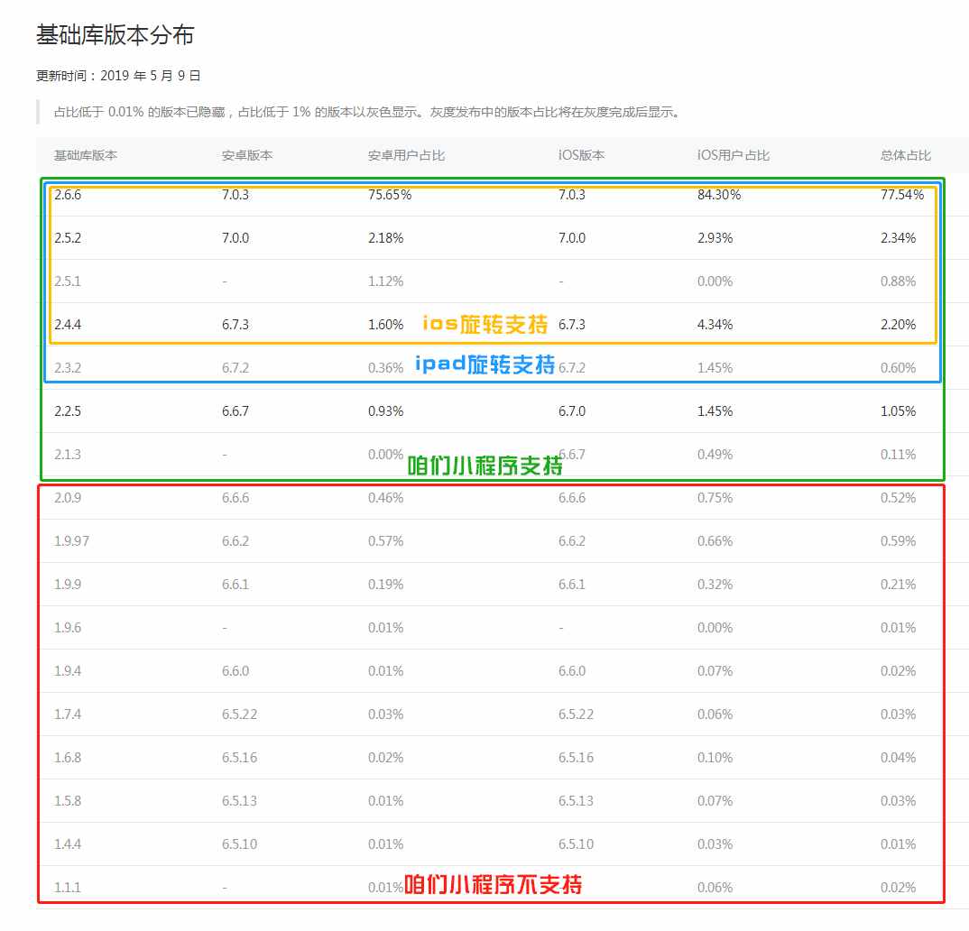Select the update date 2019 年 5 月 9 日
Viewport: 969px width, 931px height.
(150, 76)
